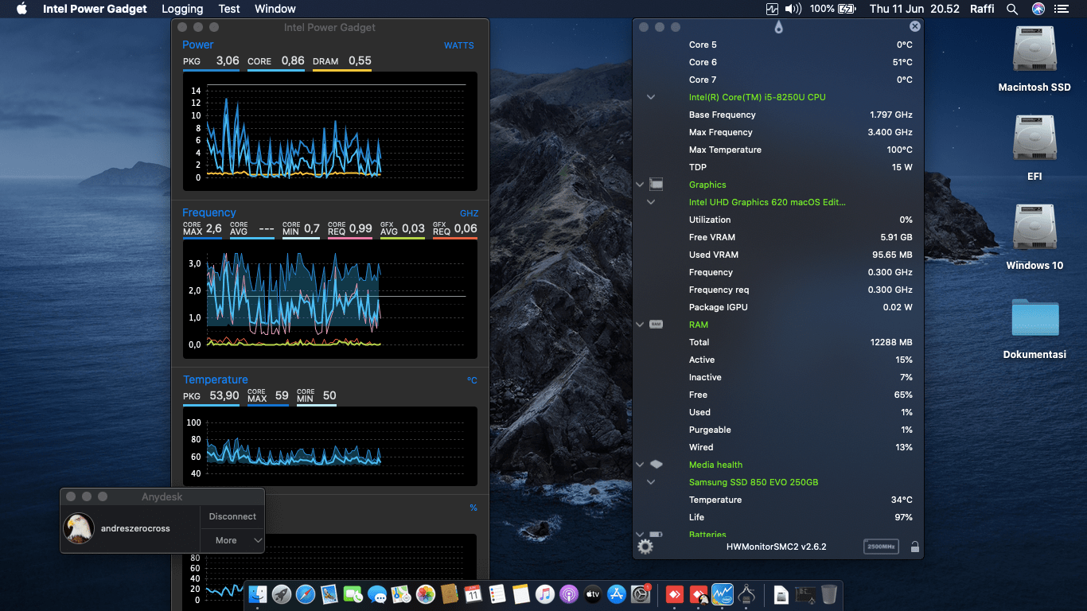This screenshot has width=1087, height=611.
Task: Open Calendar in the Dock
Action: coord(473,593)
